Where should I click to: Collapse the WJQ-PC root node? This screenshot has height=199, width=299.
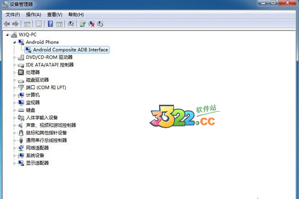[7, 35]
